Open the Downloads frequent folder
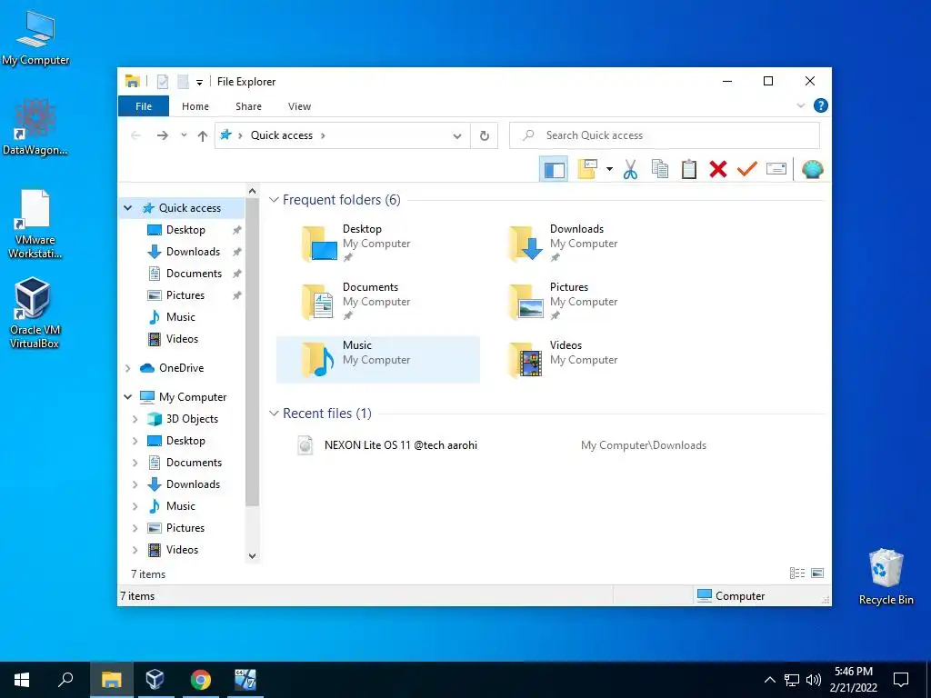Screen dimensions: 931x698 (x=585, y=244)
